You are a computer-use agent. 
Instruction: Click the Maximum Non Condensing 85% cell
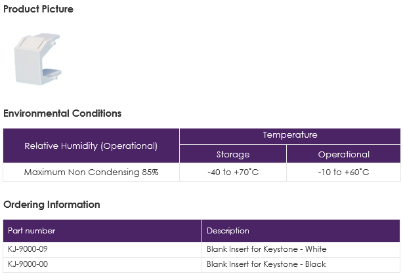tap(91, 172)
